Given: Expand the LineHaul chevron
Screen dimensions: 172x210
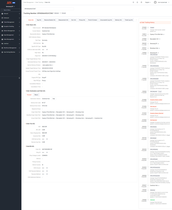Looking at the screenshot, I should (x=19, y=44).
